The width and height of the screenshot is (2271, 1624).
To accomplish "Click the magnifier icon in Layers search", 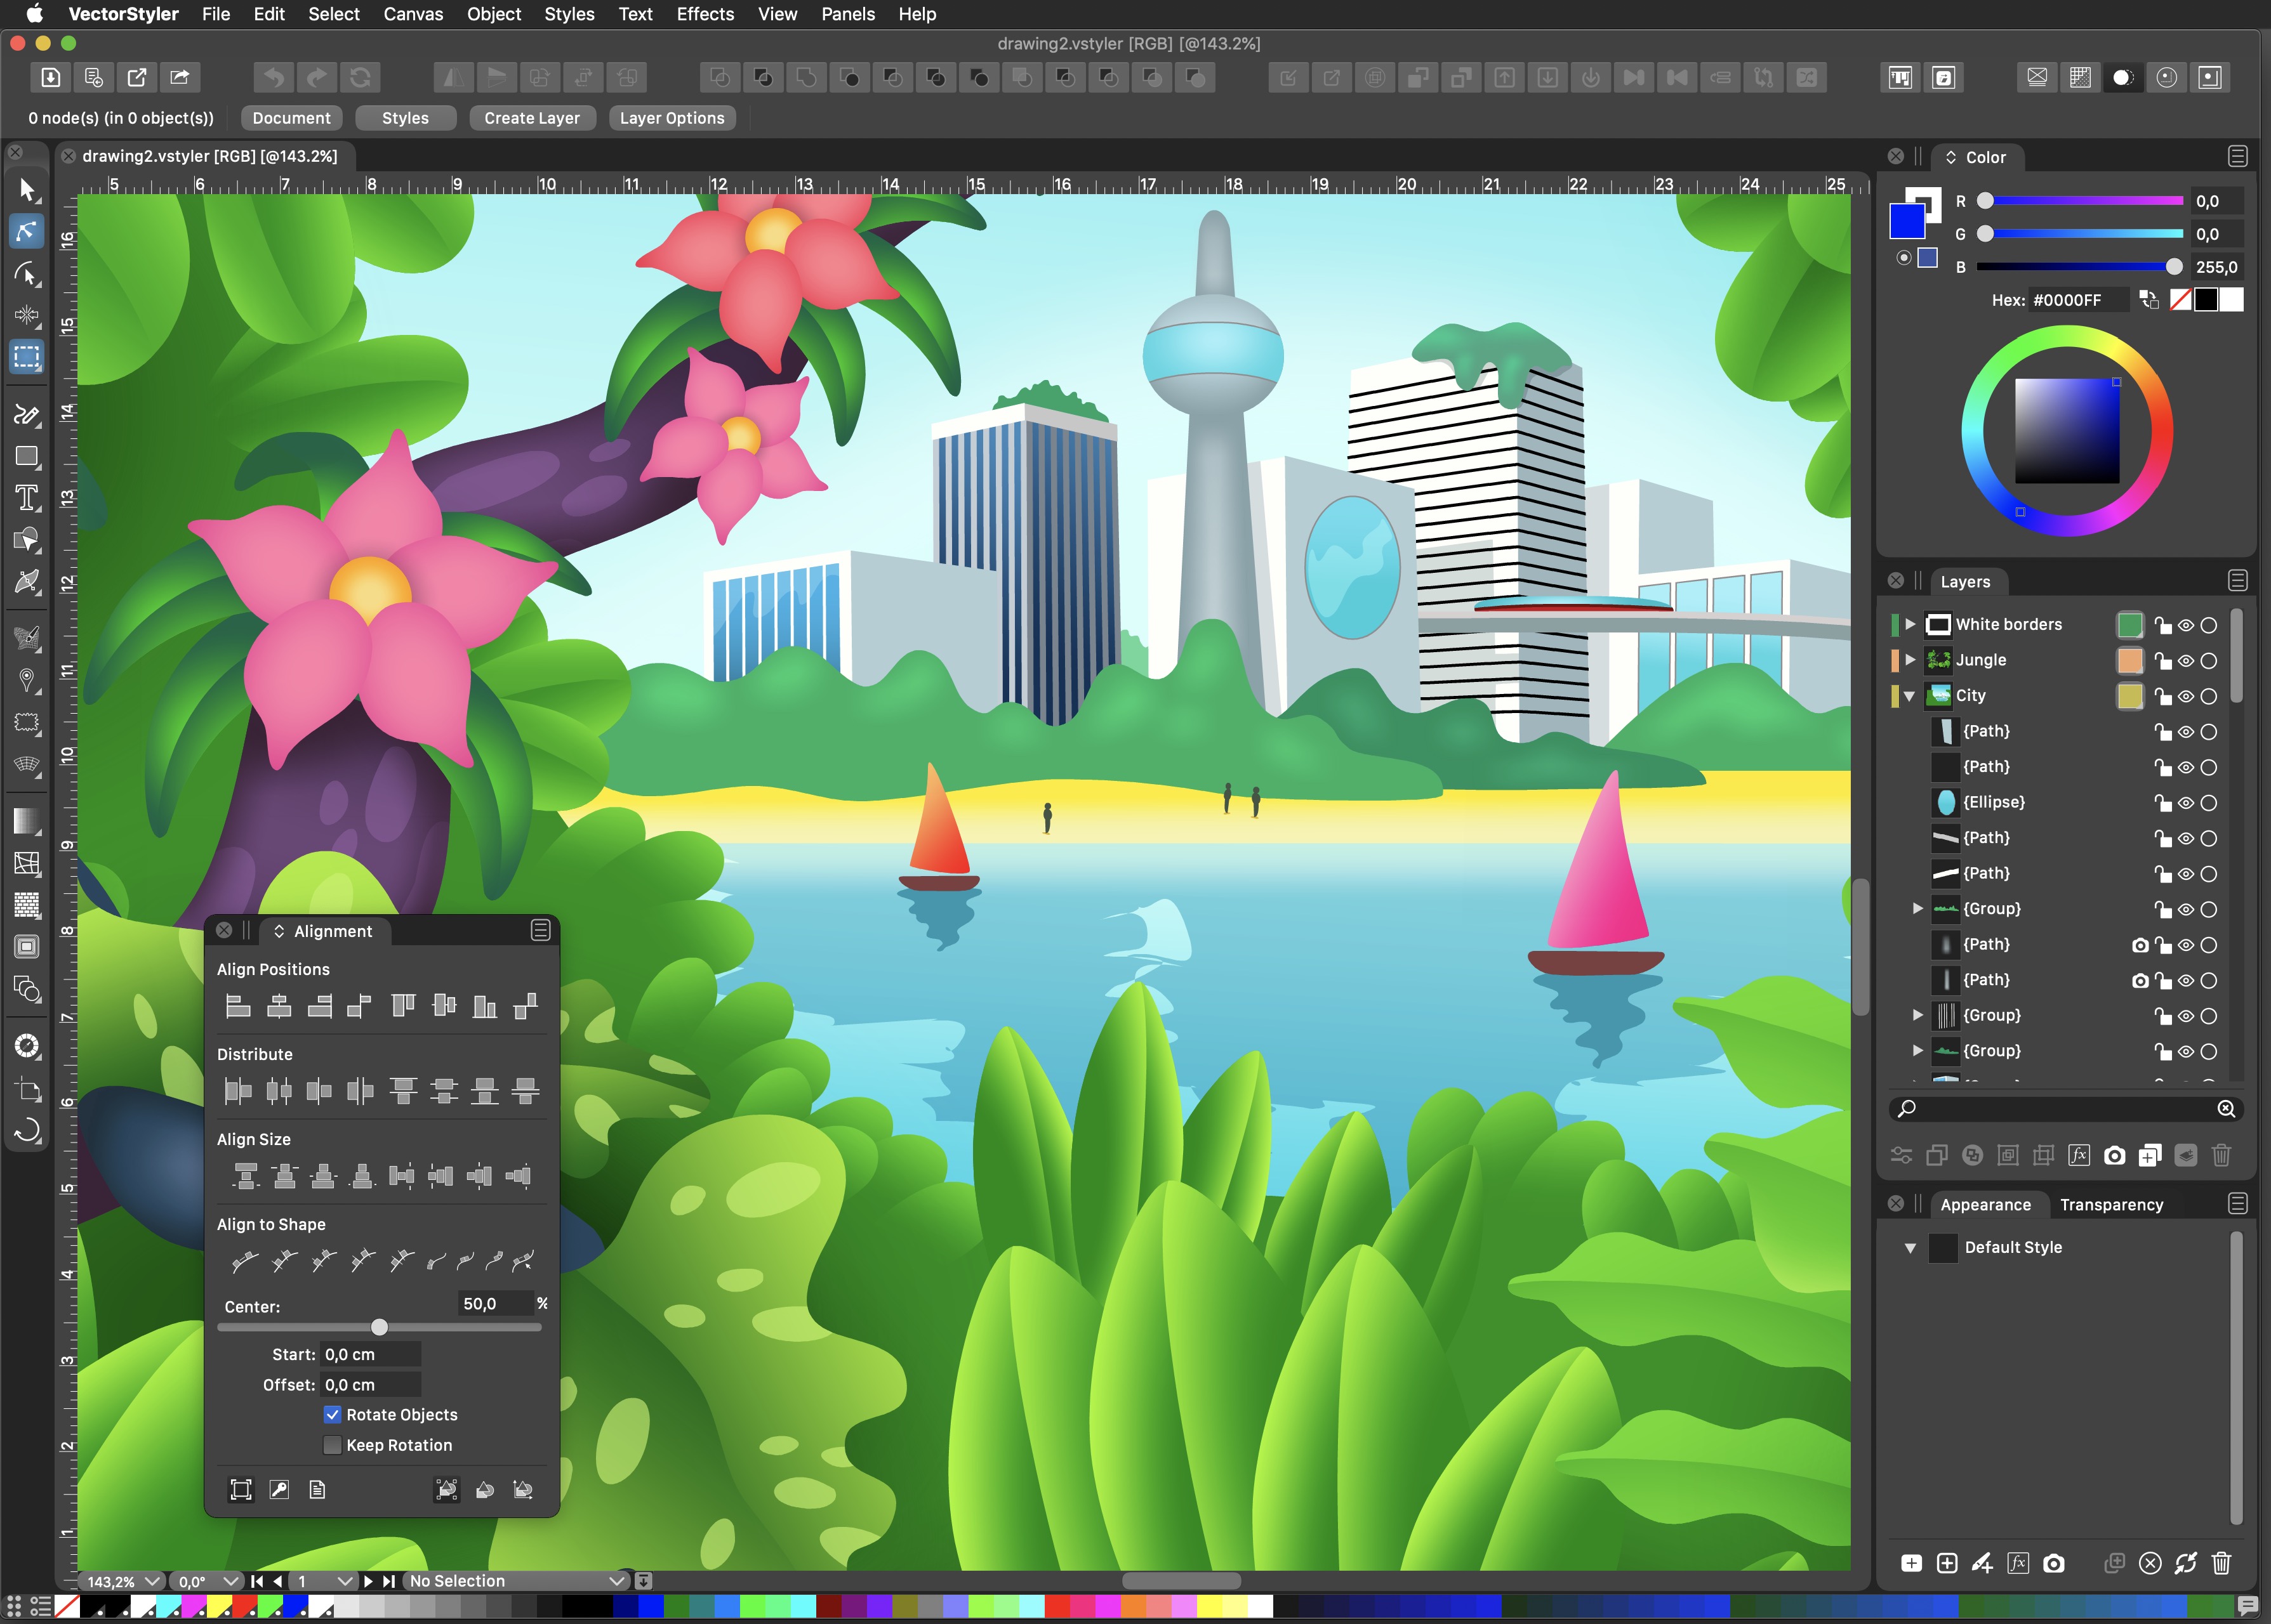I will coord(1907,1108).
